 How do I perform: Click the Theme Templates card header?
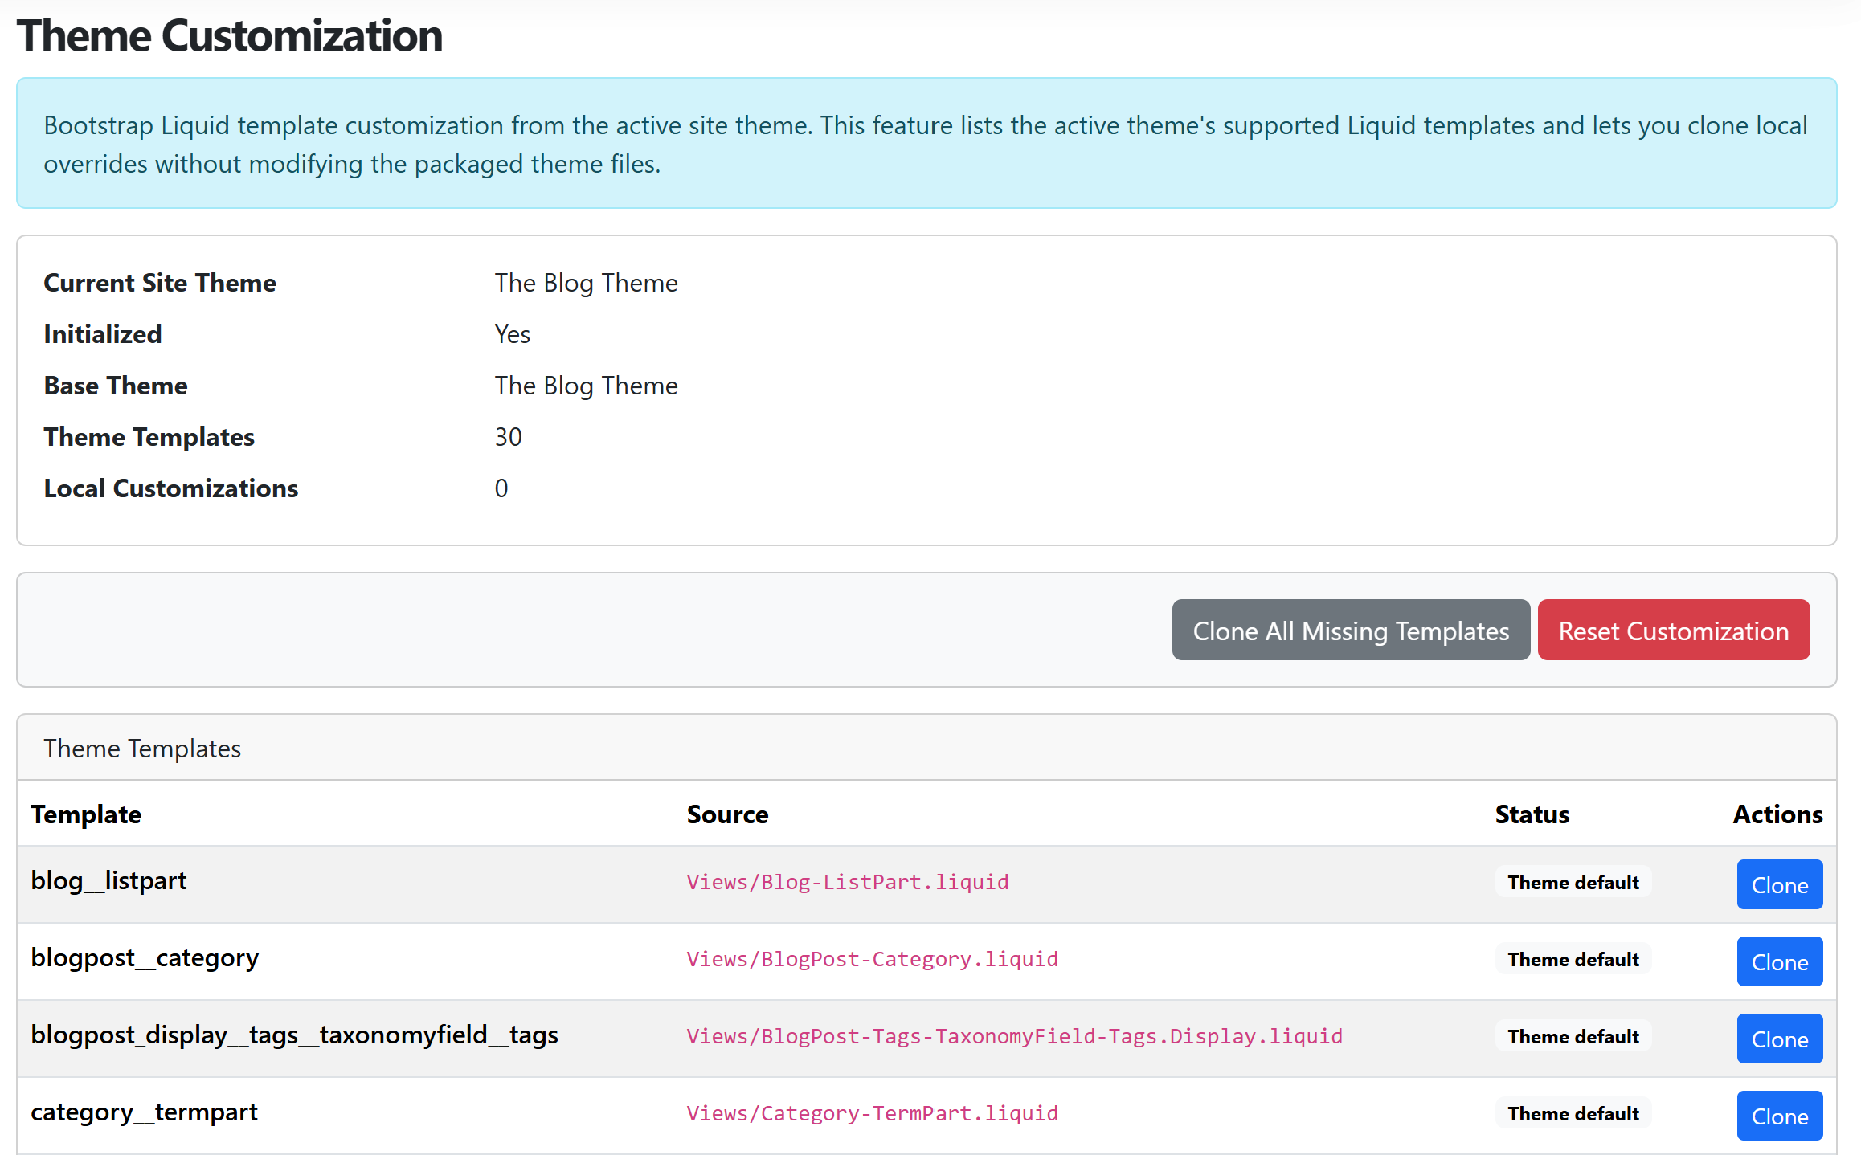point(926,748)
